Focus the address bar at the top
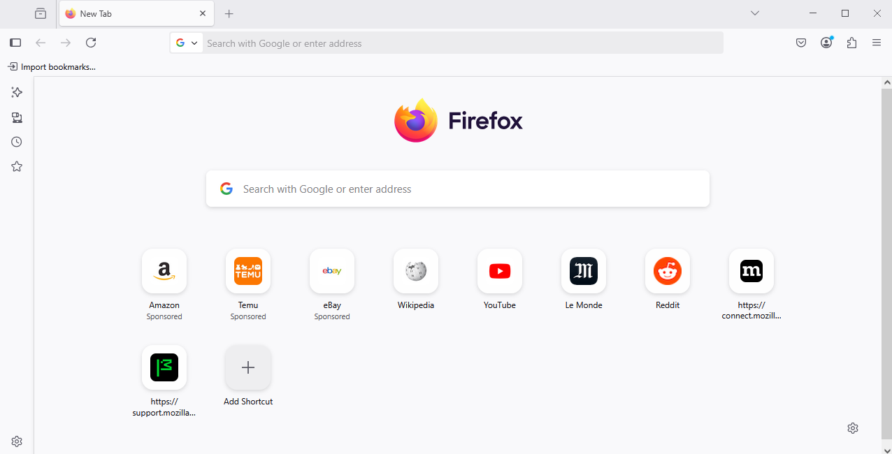Screen dimensions: 892x454 click(x=463, y=43)
